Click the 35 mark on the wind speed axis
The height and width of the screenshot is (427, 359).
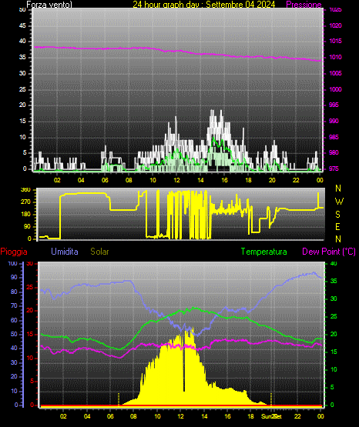click(22, 57)
